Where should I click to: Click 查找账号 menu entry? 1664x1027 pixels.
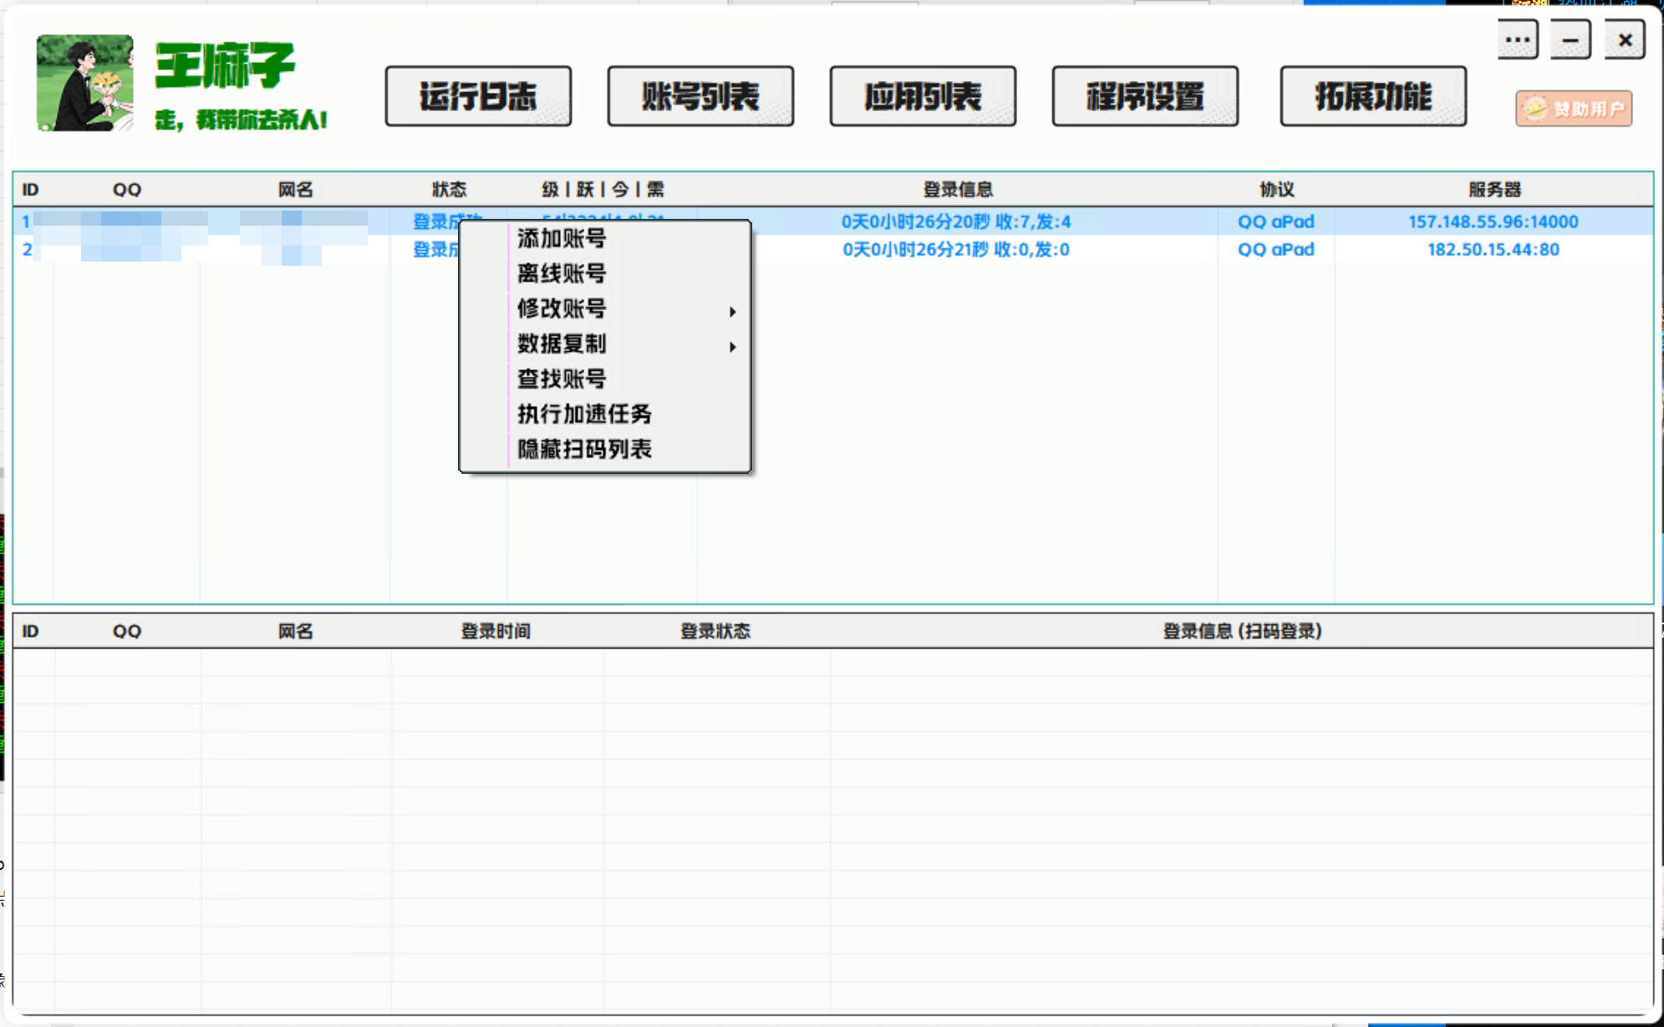tap(562, 379)
